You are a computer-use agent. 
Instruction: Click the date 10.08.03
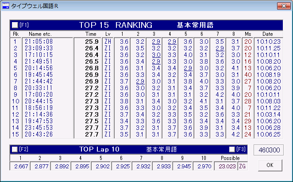pyautogui.click(x=269, y=101)
